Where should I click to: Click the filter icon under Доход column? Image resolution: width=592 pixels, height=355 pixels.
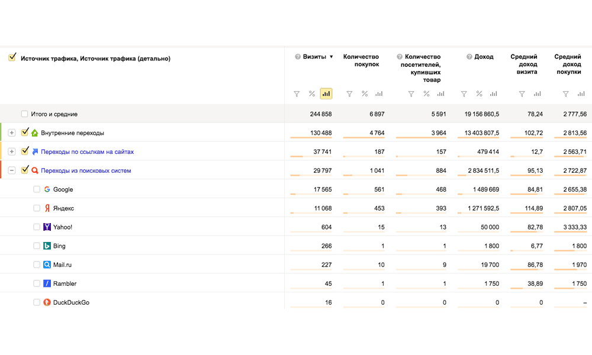point(464,94)
